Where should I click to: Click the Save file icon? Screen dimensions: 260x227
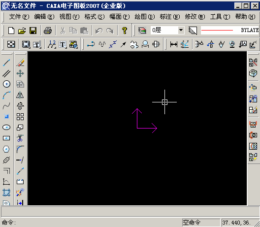click(x=33, y=31)
